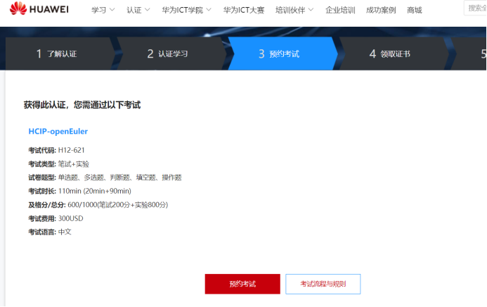
Task: Open 成功案例 page
Action: [381, 11]
